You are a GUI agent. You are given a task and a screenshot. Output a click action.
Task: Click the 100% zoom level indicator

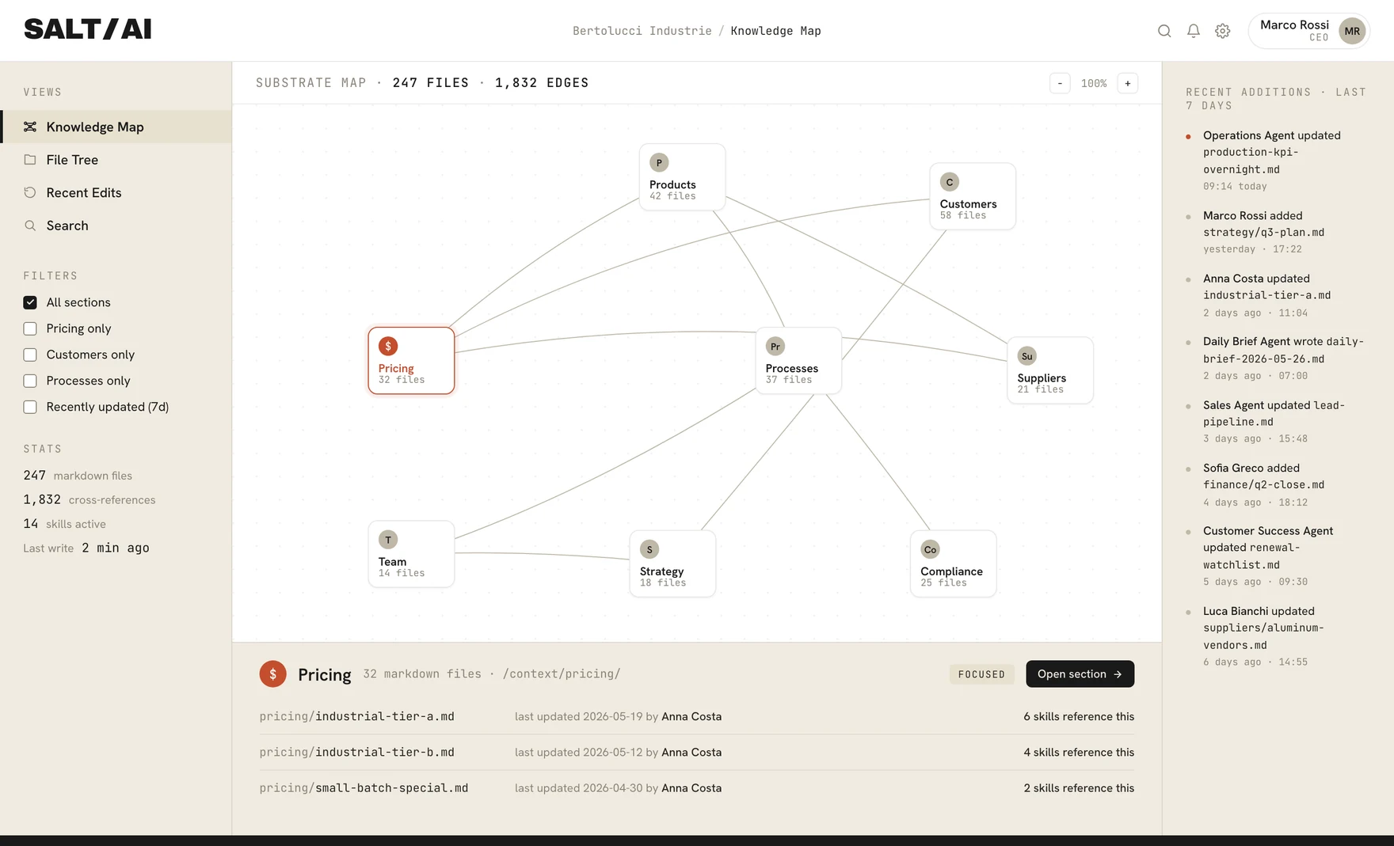click(1094, 83)
